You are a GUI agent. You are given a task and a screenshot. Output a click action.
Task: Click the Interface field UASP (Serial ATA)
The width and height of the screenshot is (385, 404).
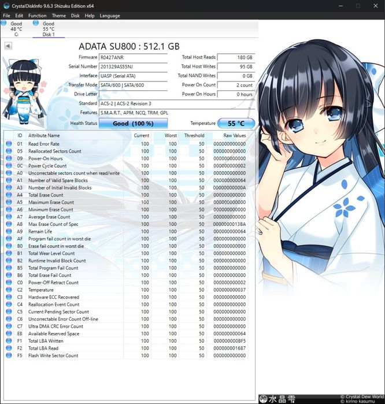(x=133, y=76)
